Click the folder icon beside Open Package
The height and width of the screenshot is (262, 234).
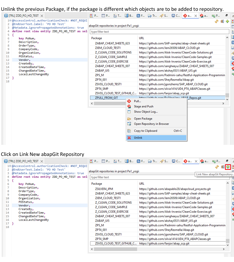(129, 119)
